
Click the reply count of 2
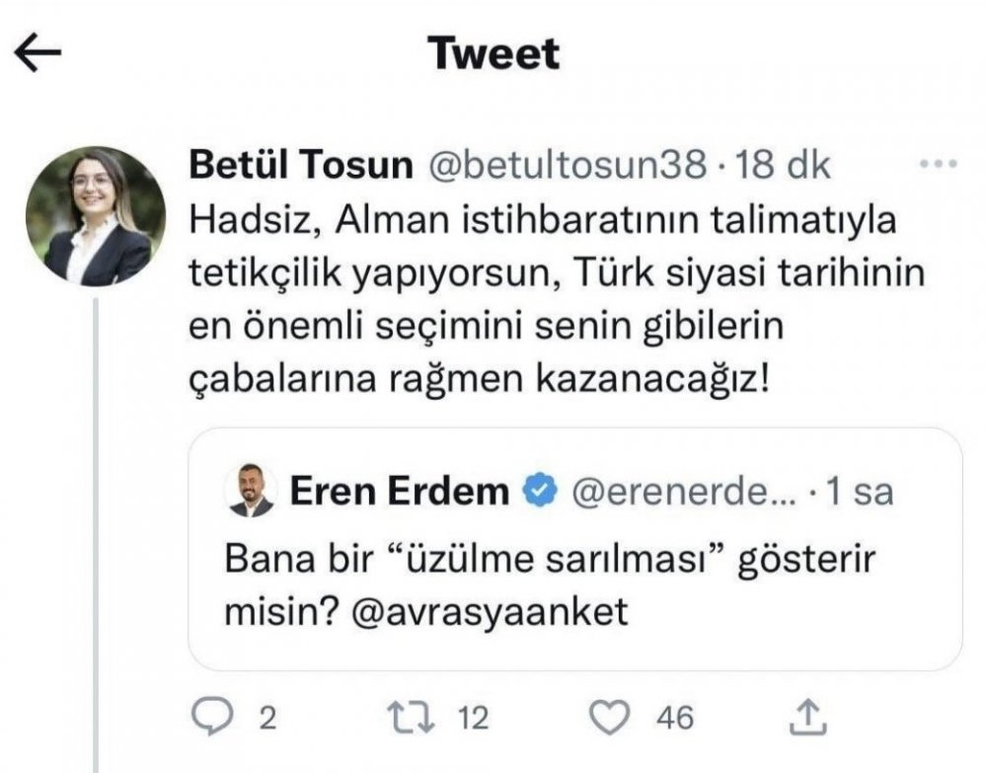click(265, 718)
